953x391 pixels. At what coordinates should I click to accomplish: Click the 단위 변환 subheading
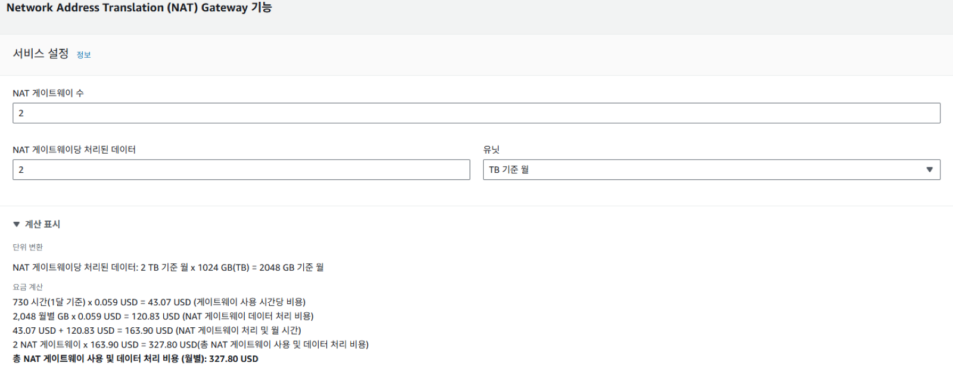tap(28, 247)
